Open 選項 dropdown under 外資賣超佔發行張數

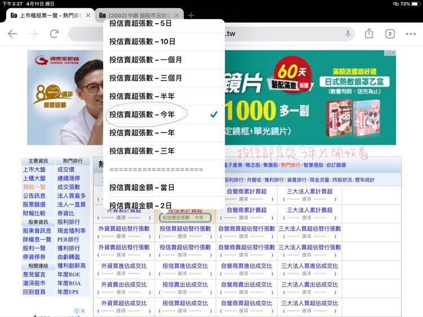124,255
